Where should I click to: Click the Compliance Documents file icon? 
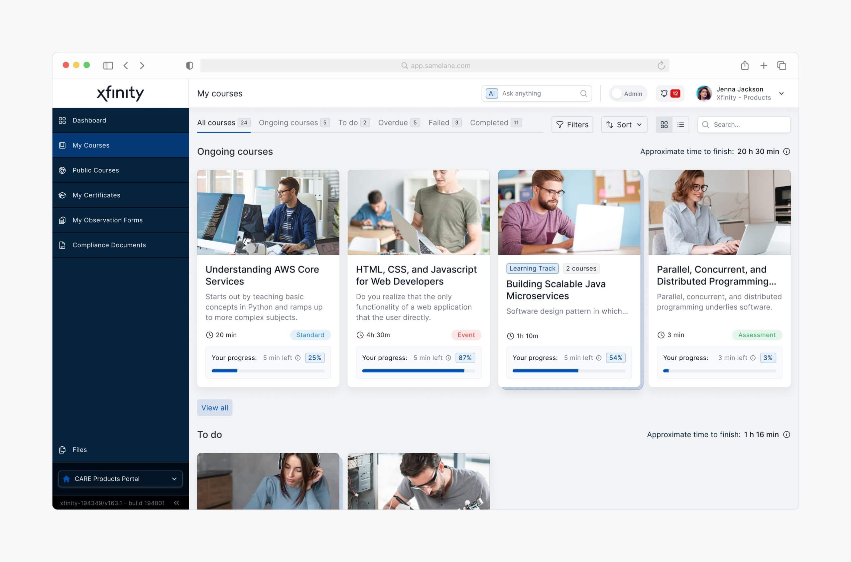(62, 245)
